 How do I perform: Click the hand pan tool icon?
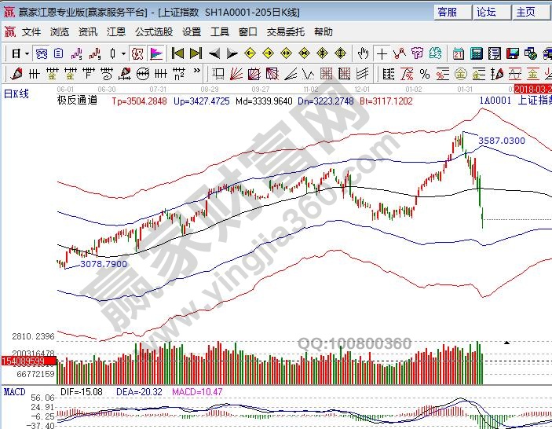pyautogui.click(x=363, y=53)
